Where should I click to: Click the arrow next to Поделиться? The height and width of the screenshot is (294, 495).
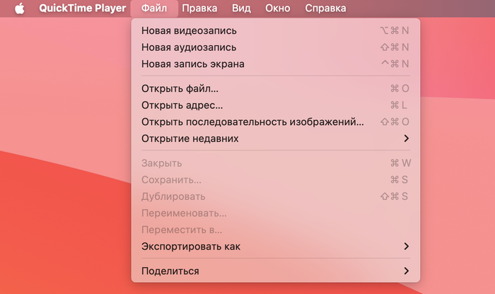tap(406, 271)
